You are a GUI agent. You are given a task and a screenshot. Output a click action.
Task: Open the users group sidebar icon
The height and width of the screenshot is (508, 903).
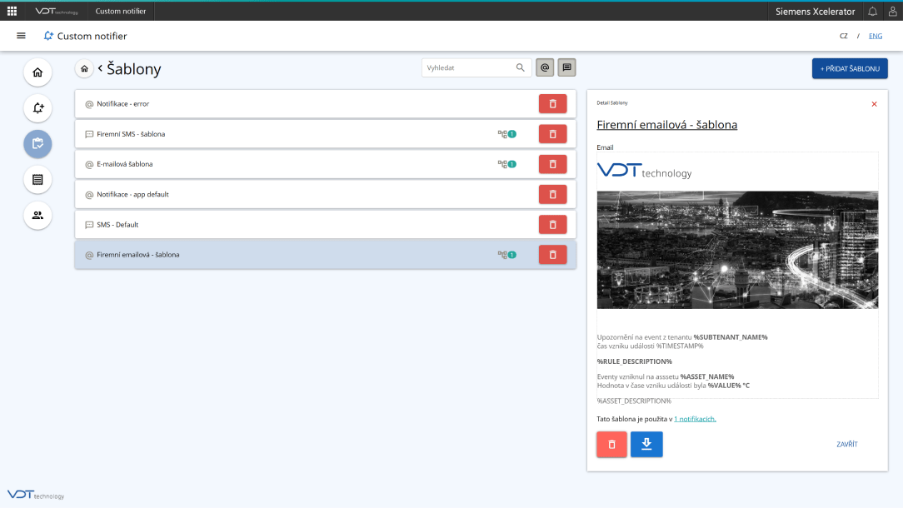point(37,215)
